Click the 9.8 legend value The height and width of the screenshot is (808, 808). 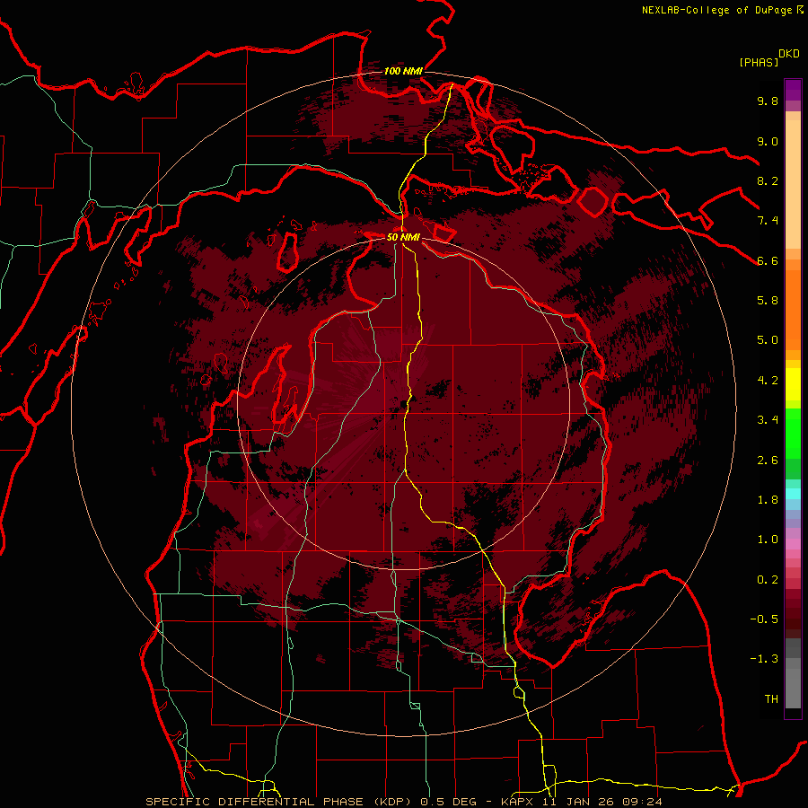(x=768, y=101)
